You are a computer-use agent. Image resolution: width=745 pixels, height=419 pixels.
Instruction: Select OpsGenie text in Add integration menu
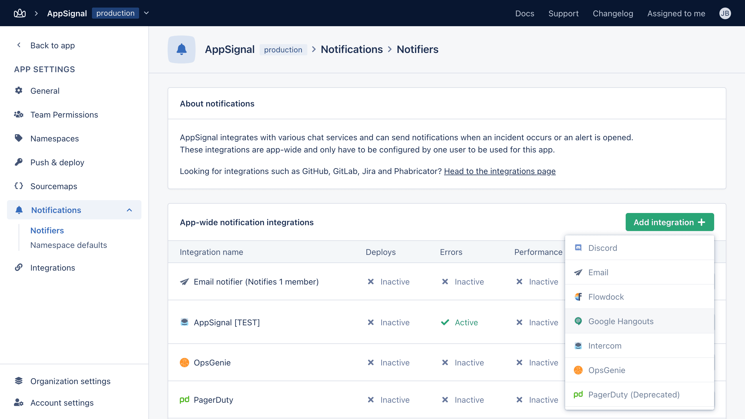coord(607,370)
